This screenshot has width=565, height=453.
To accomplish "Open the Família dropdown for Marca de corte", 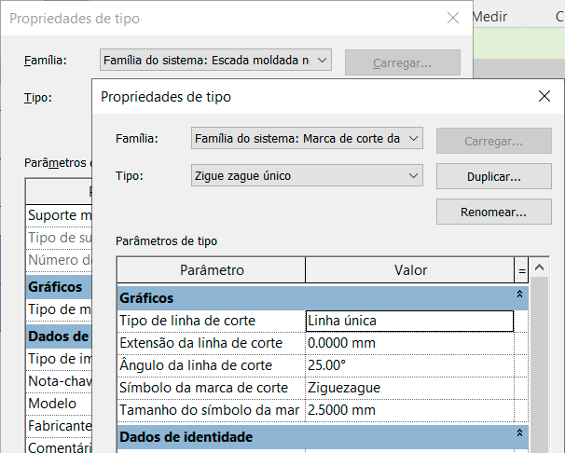I will [307, 139].
